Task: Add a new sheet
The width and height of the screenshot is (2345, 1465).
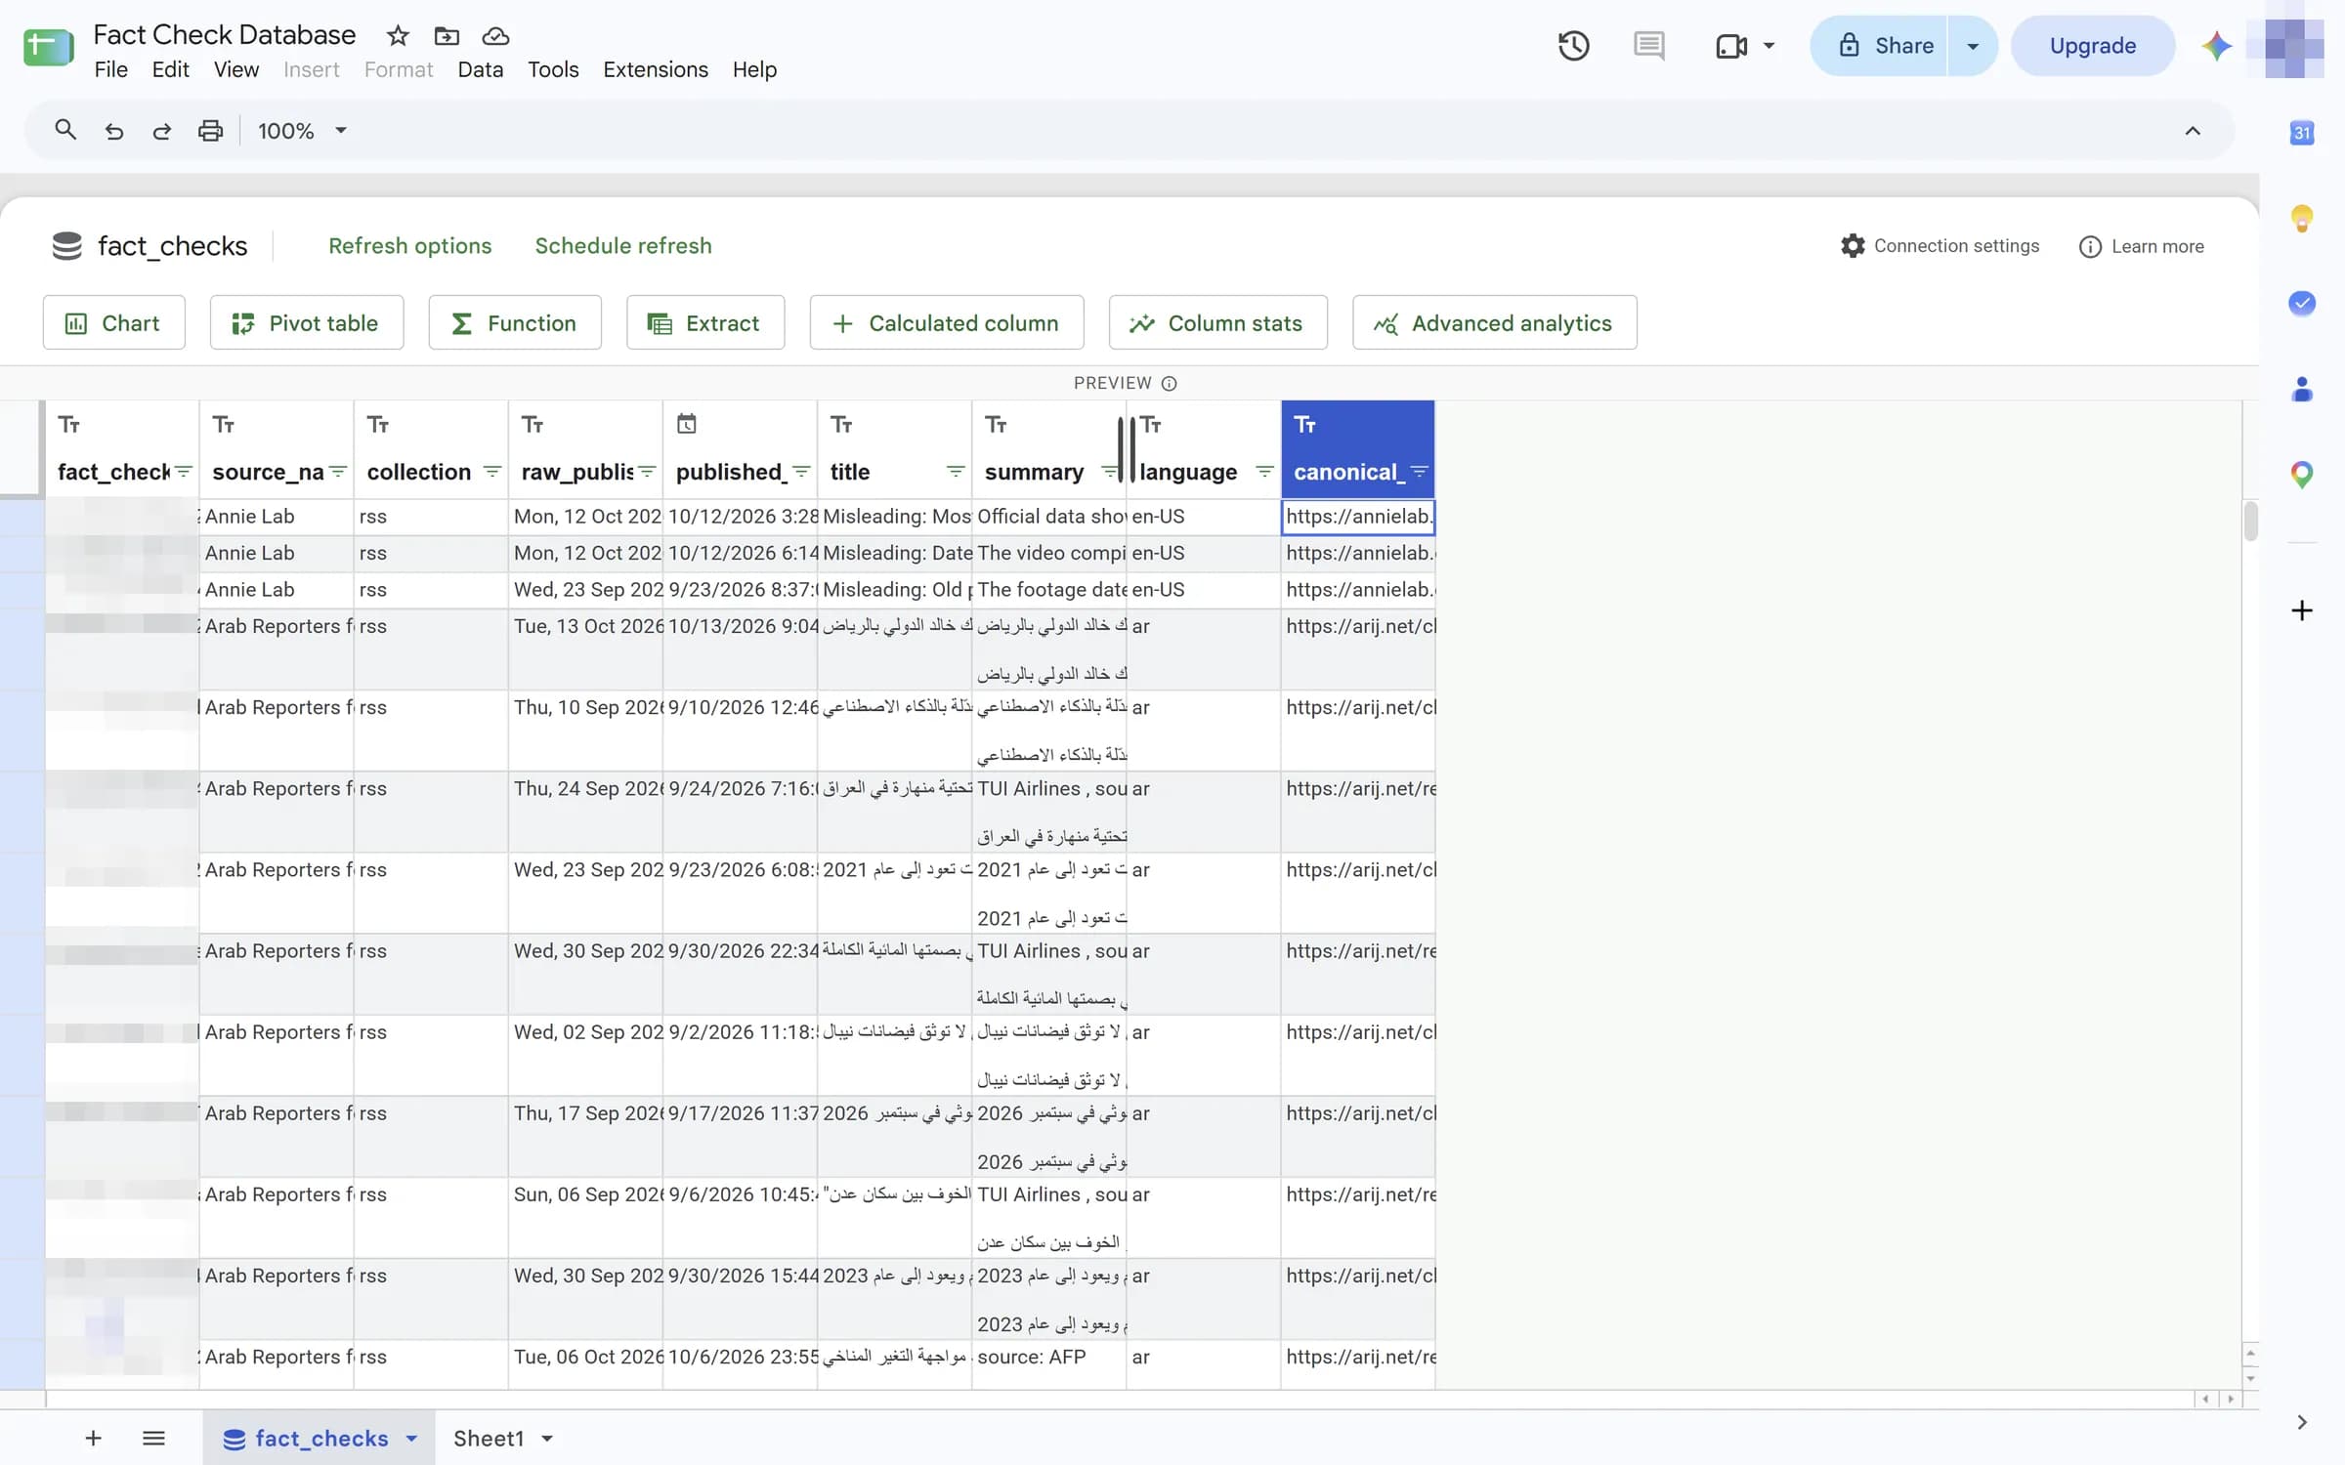Action: (93, 1438)
